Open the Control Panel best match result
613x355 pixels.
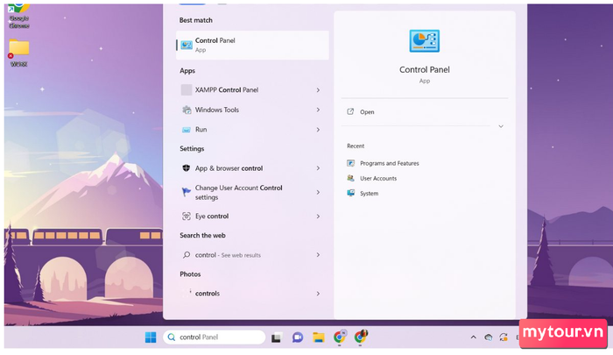tap(252, 45)
